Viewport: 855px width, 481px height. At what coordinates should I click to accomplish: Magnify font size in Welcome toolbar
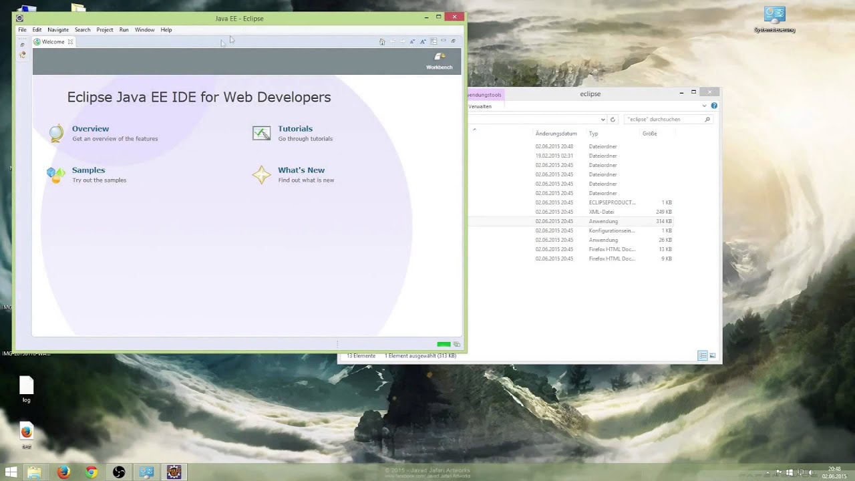click(x=423, y=41)
